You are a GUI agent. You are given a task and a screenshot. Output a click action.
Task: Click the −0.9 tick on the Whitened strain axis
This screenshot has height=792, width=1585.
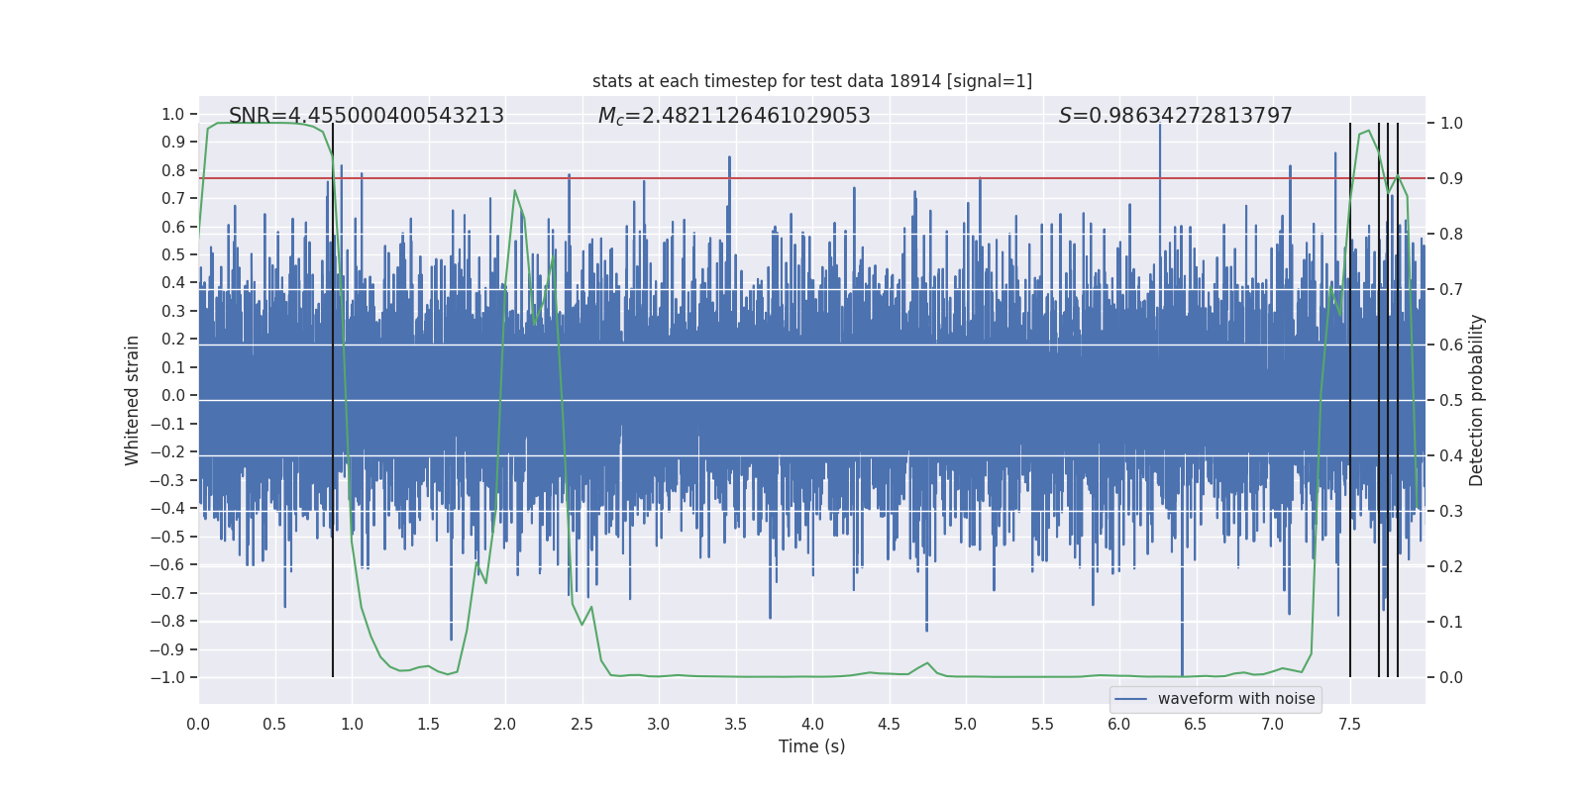167,649
